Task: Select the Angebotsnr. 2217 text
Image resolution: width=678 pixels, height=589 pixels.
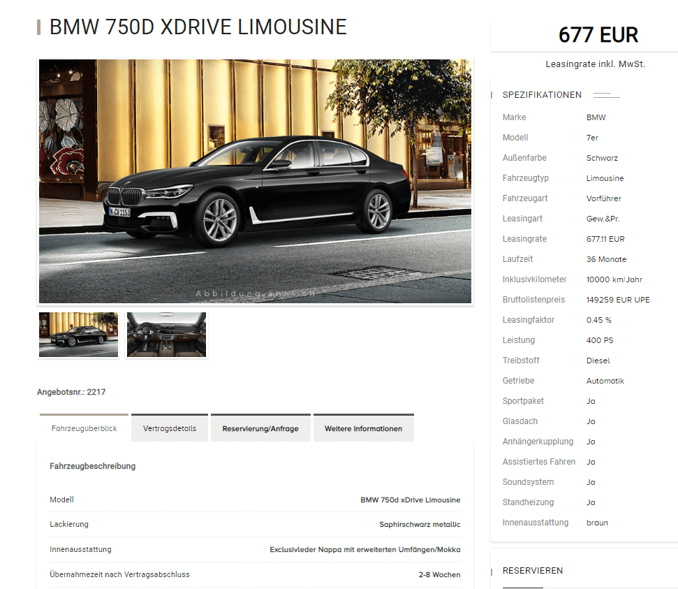Action: (71, 392)
